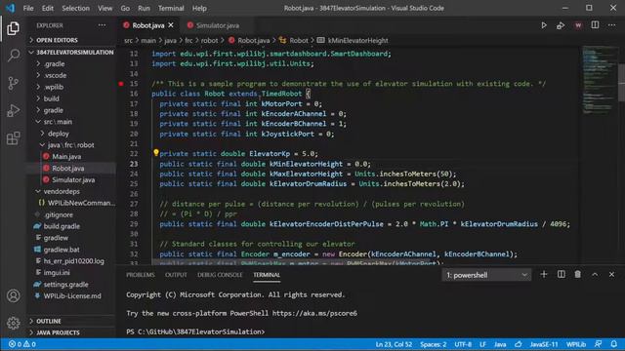
Task: Open the Search view in activity bar
Action: [x=13, y=56]
